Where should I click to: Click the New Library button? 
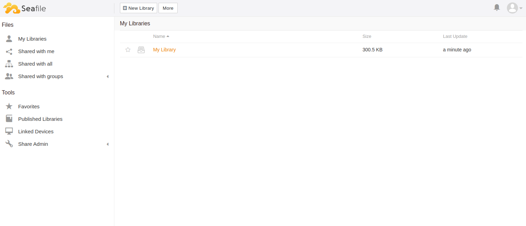138,8
